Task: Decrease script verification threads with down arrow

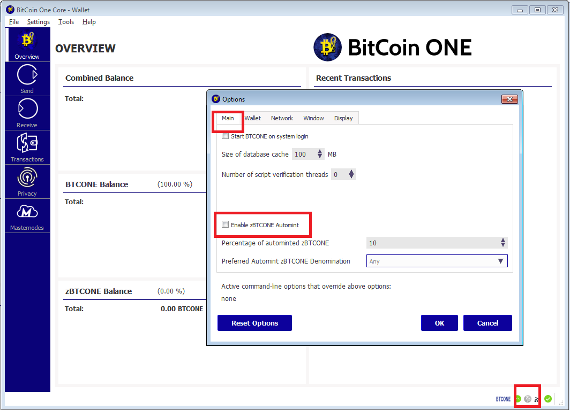Action: (x=351, y=177)
